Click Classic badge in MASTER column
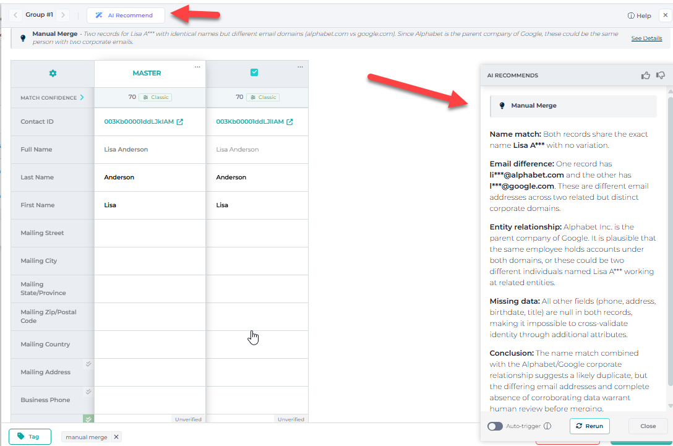This screenshot has width=673, height=446. tap(155, 98)
